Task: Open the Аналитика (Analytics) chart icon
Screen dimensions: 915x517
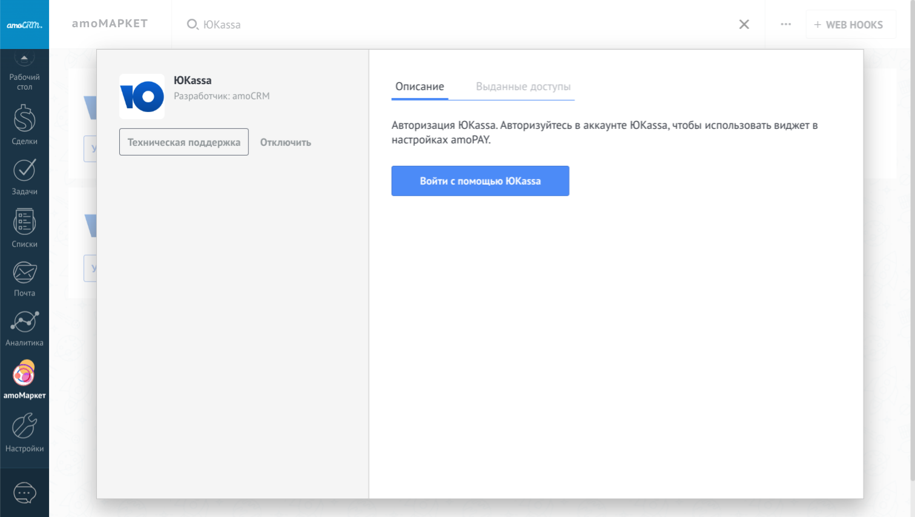Action: 24,323
